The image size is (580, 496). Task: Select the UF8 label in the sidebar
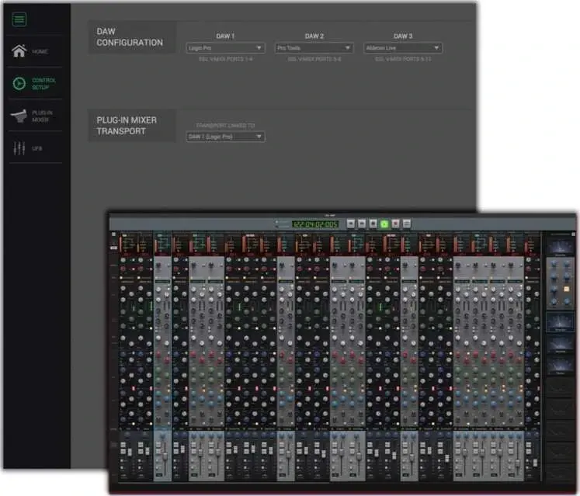[37, 148]
